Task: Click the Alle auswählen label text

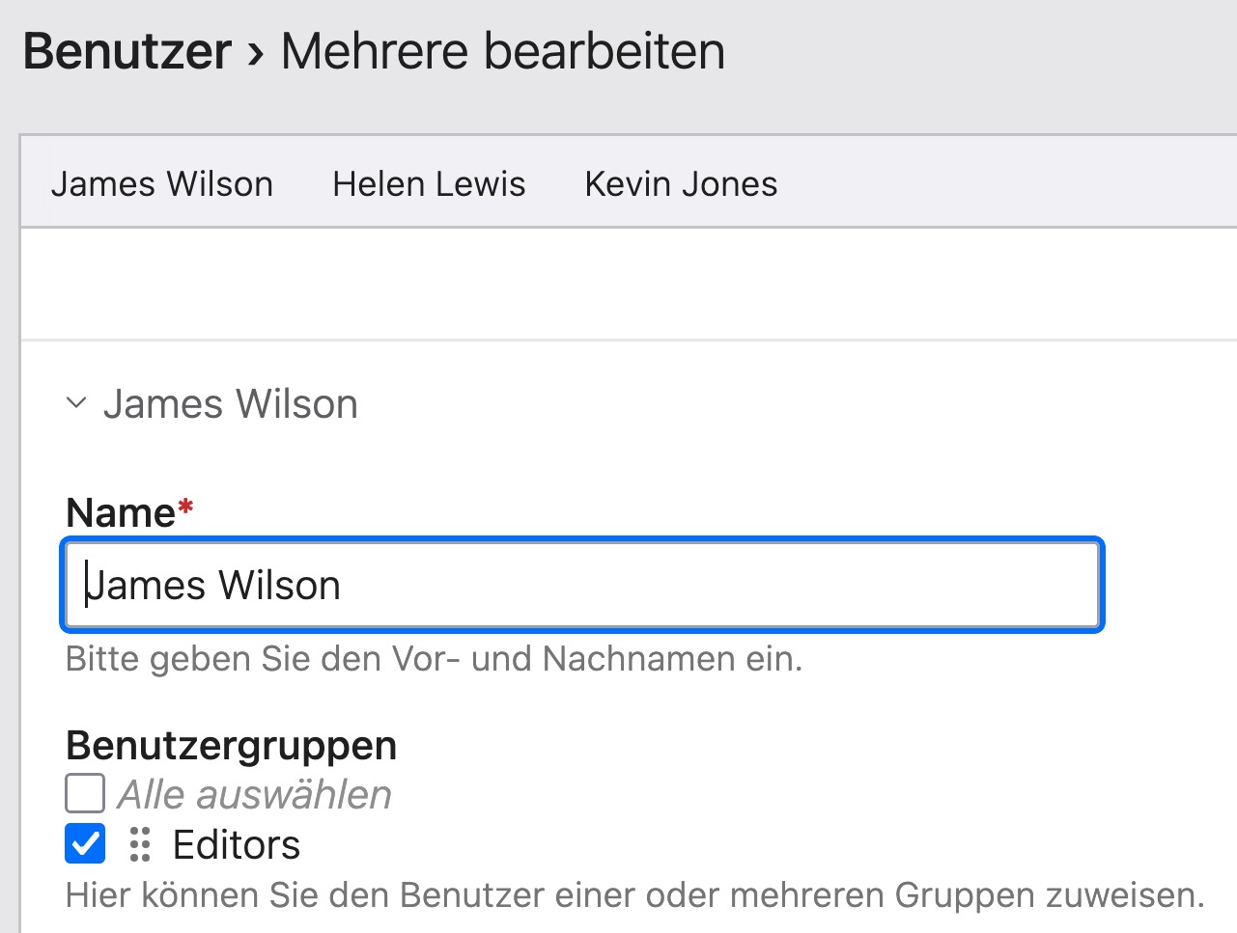Action: click(x=255, y=795)
